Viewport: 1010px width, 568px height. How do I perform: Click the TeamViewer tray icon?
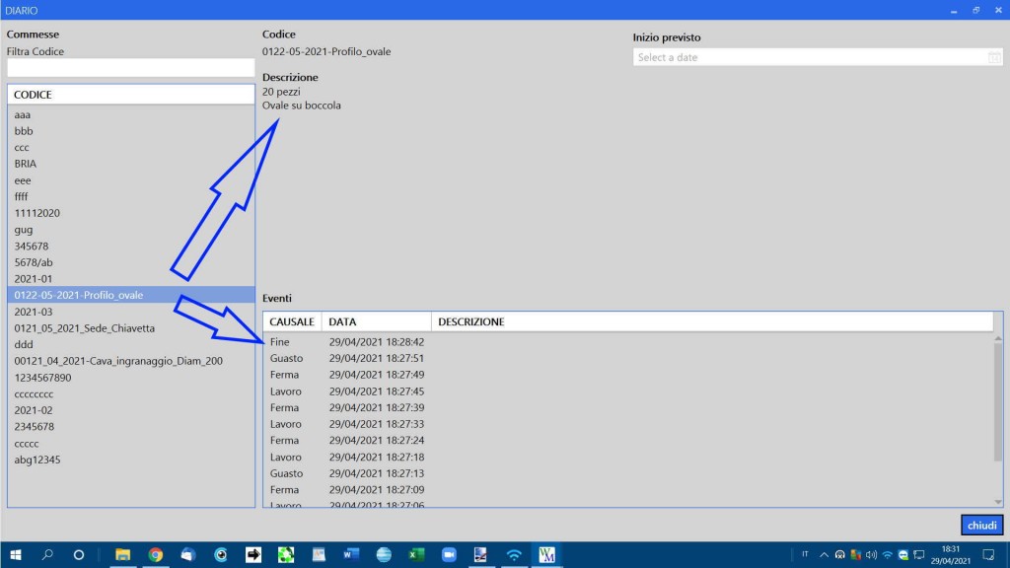[x=903, y=554]
